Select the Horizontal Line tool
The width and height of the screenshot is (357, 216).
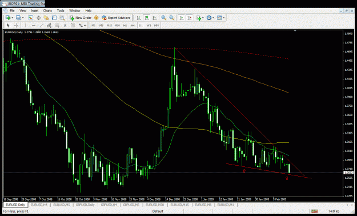[x=34, y=25]
